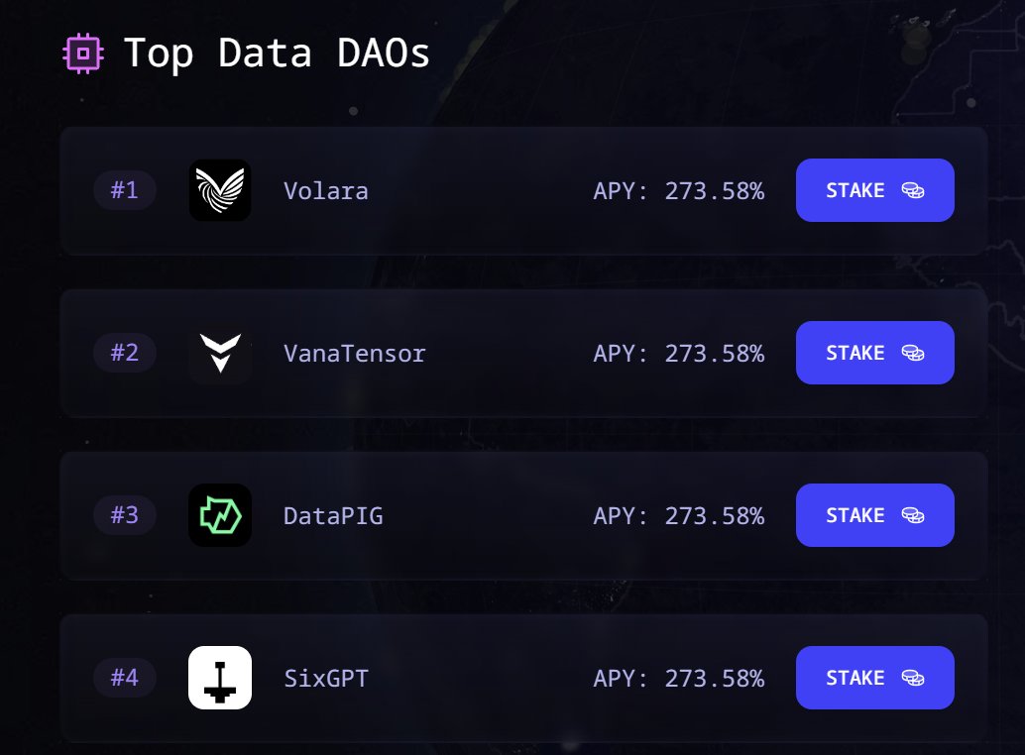Hit STAKE in the SixGPT row
1025x755 pixels.
pyautogui.click(x=874, y=678)
